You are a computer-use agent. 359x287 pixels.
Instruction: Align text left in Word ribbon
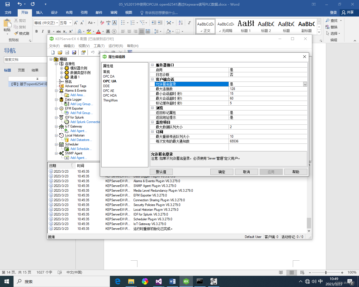click(123, 31)
